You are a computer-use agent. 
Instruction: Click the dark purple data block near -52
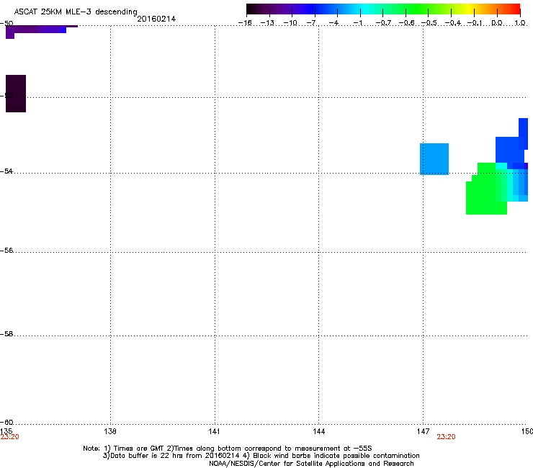(16, 94)
